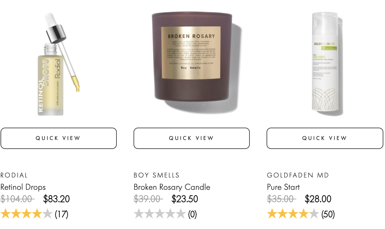Click the star rating under Pure Start
Image resolution: width=385 pixels, height=229 pixels.
(293, 214)
